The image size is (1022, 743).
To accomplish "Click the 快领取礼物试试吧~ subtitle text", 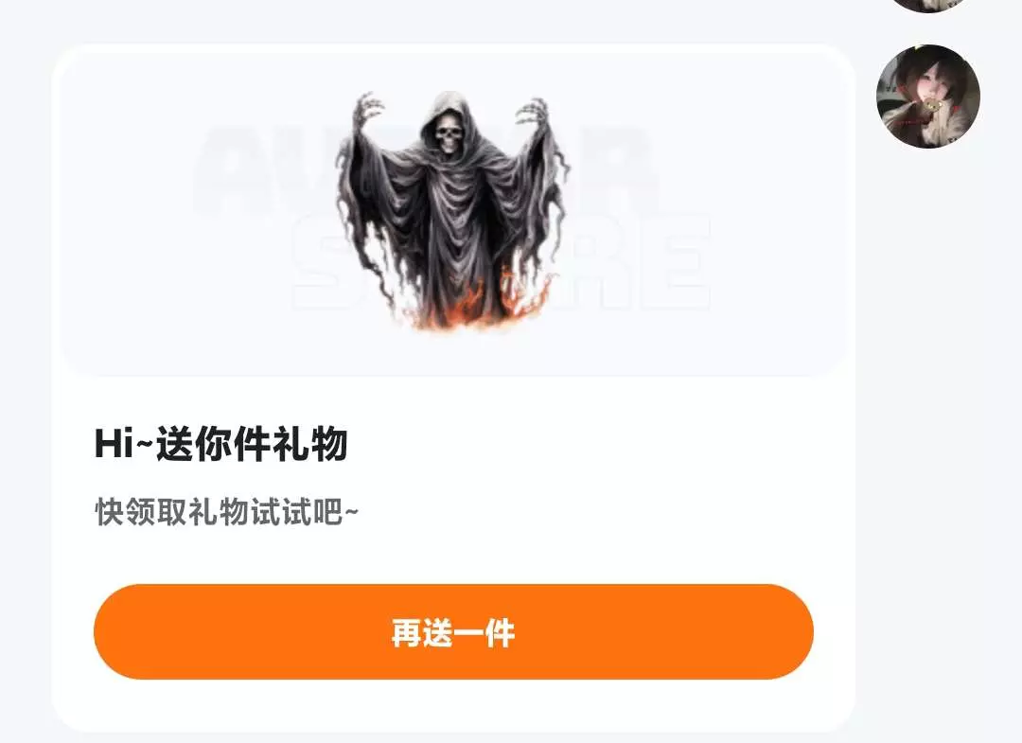I will [226, 511].
